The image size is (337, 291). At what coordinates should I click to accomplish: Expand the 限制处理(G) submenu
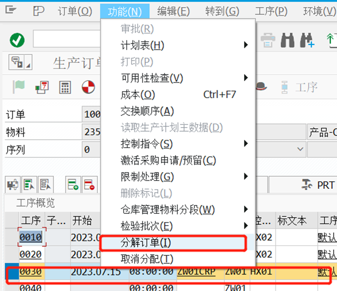click(x=178, y=177)
